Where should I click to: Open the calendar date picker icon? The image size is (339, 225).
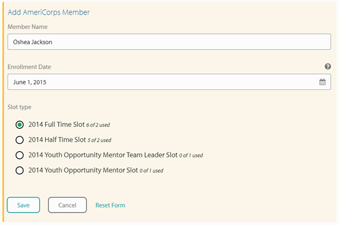(x=322, y=82)
